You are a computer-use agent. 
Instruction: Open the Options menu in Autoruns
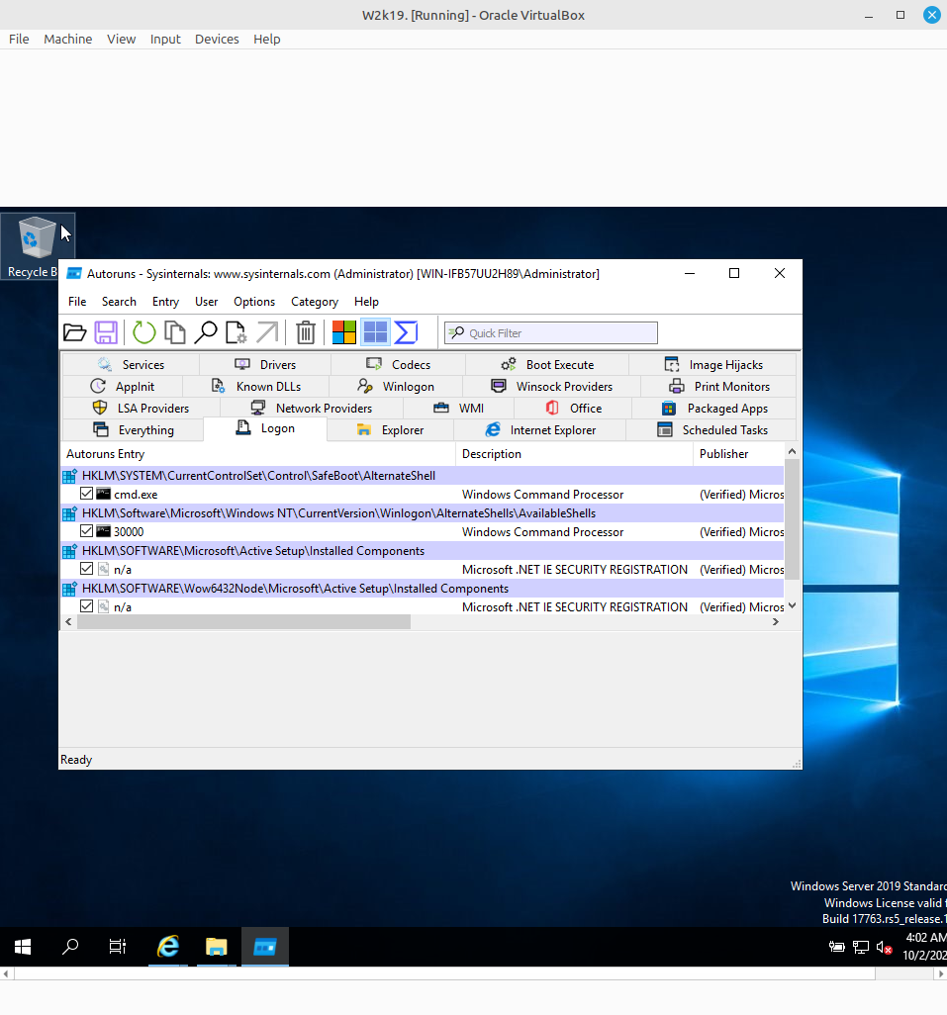(254, 302)
